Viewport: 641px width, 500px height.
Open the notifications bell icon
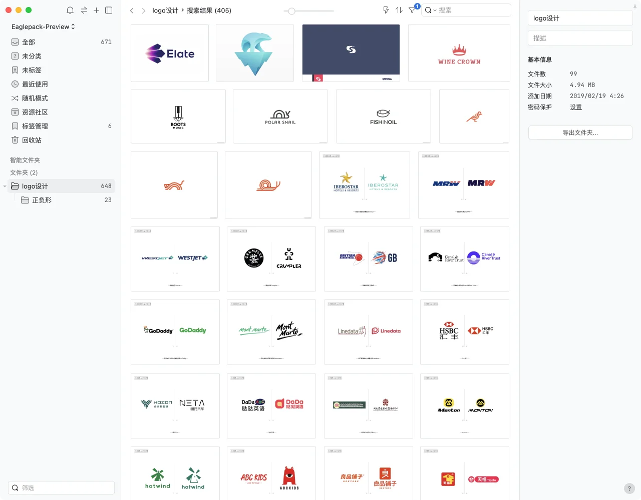click(70, 10)
